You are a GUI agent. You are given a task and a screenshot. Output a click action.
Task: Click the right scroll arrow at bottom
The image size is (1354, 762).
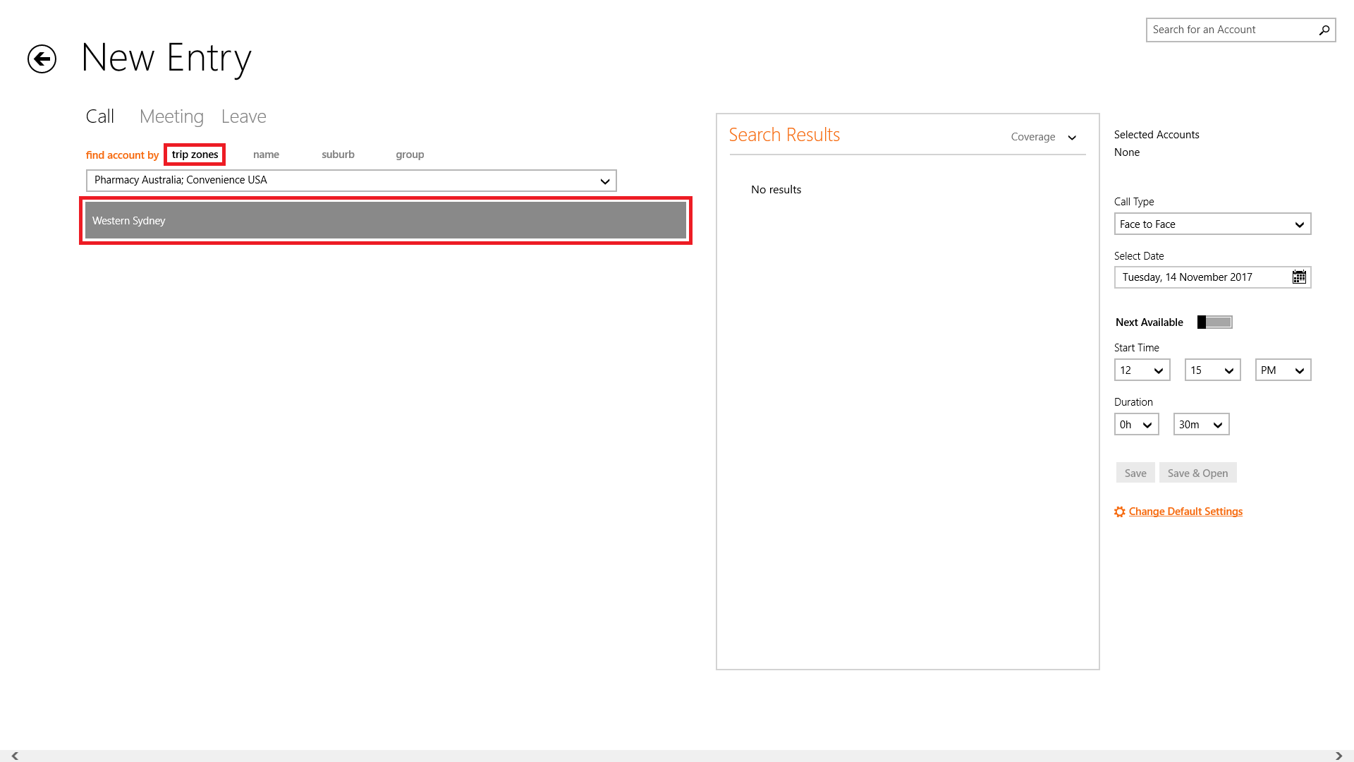coord(1338,756)
